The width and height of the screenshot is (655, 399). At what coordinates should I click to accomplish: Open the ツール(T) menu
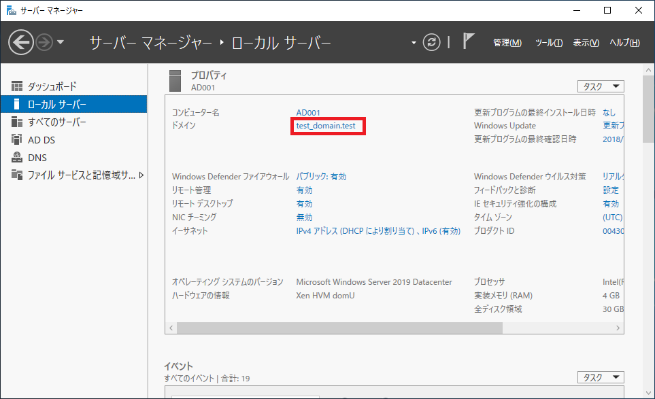549,43
